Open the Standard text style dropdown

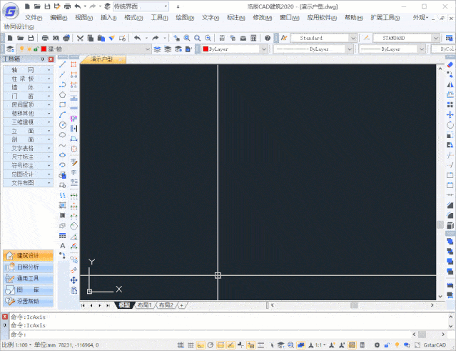[323, 38]
